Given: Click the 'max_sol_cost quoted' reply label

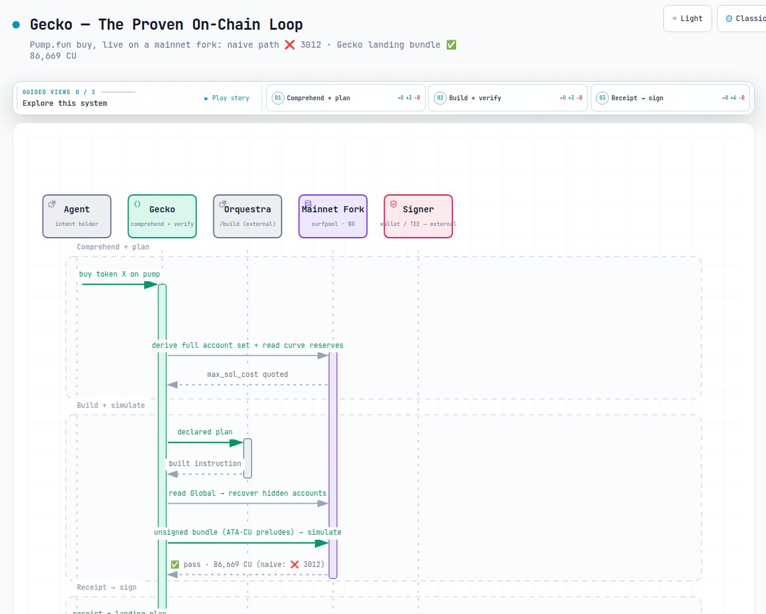Looking at the screenshot, I should [x=247, y=374].
